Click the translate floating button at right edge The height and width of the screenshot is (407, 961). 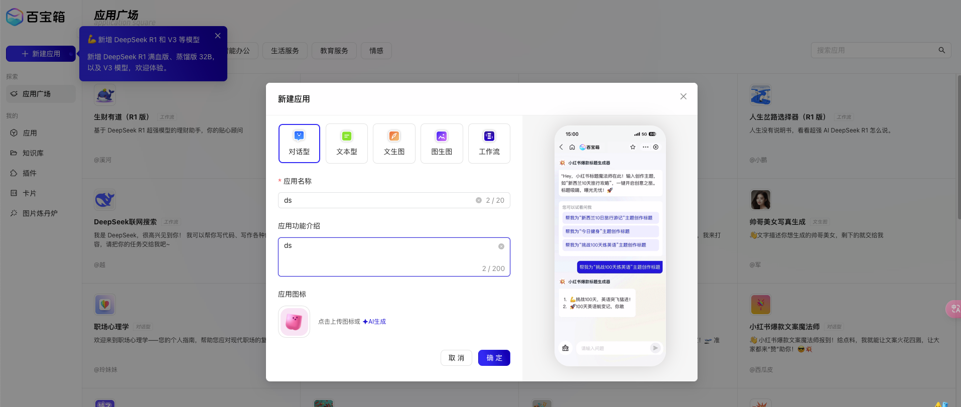point(953,309)
